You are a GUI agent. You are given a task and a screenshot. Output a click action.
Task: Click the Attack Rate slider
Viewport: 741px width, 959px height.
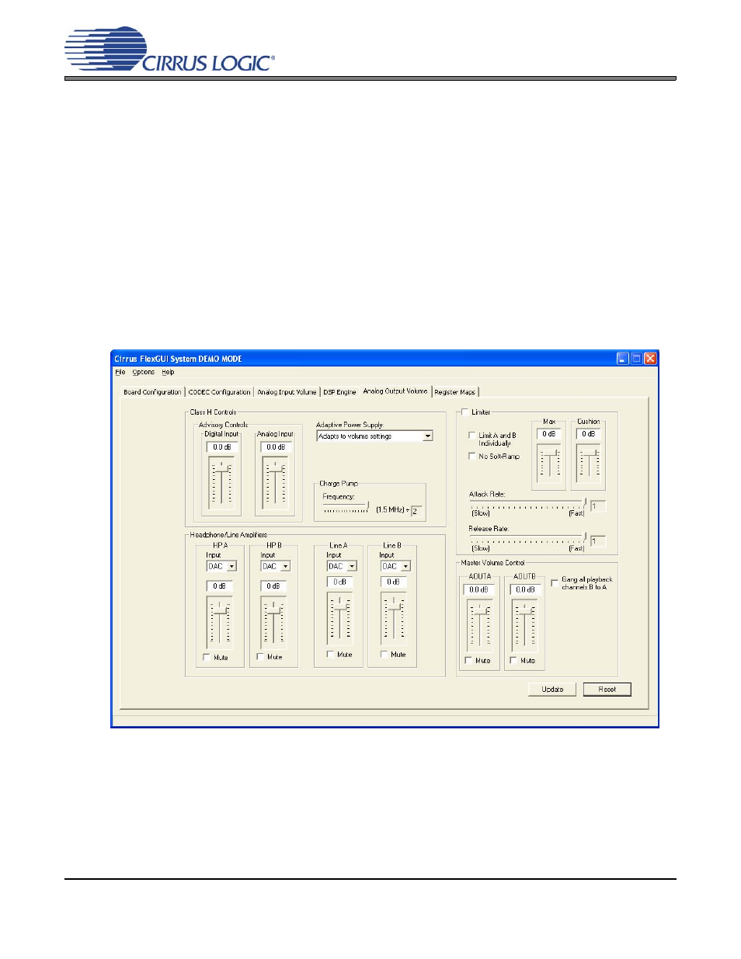tap(528, 505)
